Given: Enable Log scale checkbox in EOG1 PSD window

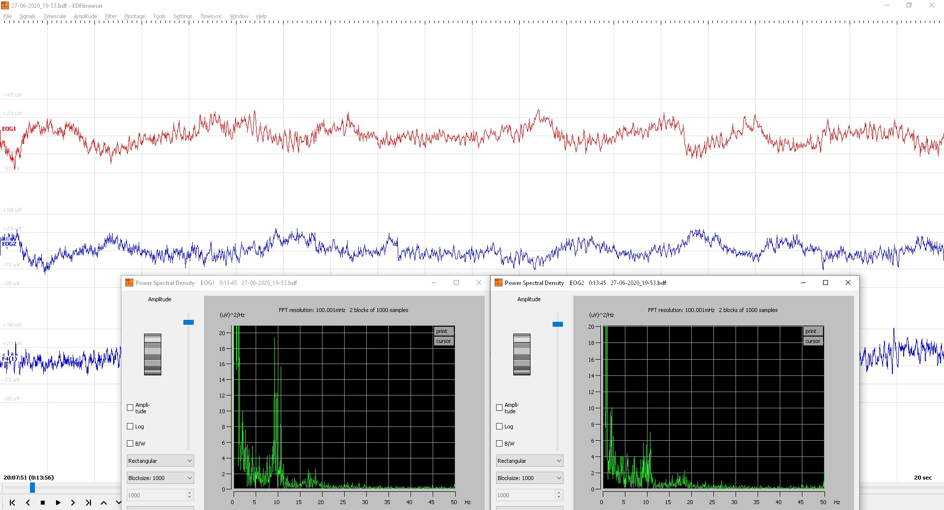Looking at the screenshot, I should click(130, 426).
